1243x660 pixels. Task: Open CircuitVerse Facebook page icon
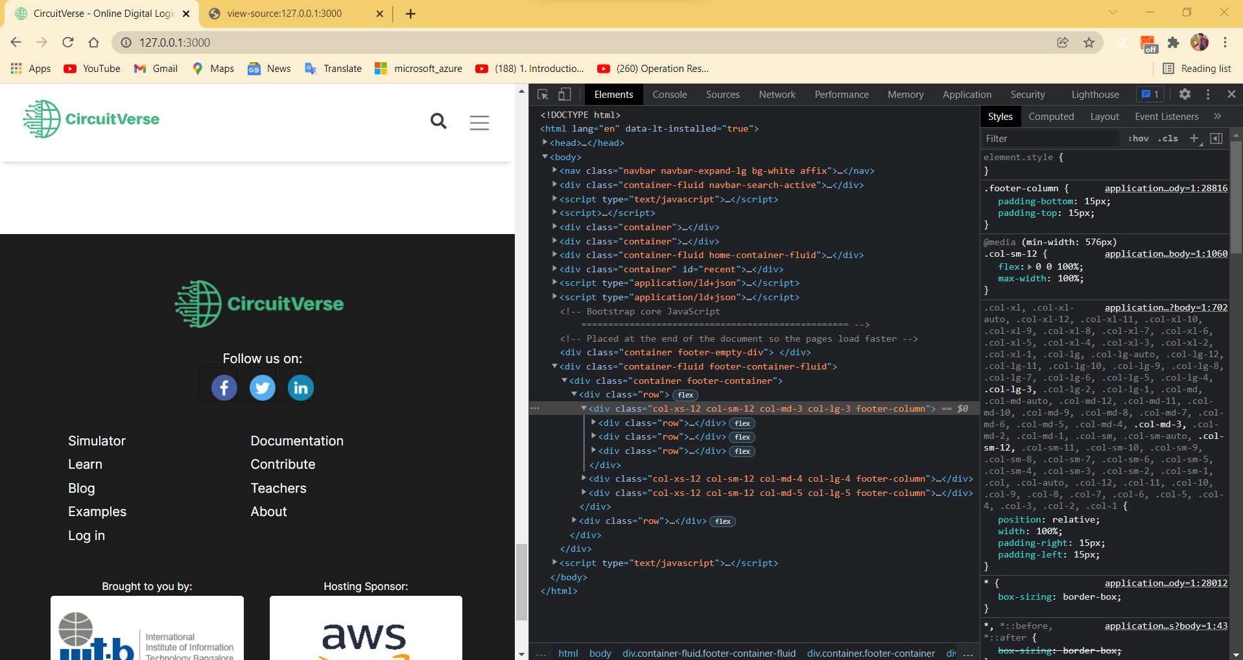(224, 387)
